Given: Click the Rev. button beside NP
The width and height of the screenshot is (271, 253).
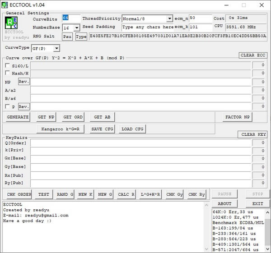Looking at the screenshot, I should (23, 82).
